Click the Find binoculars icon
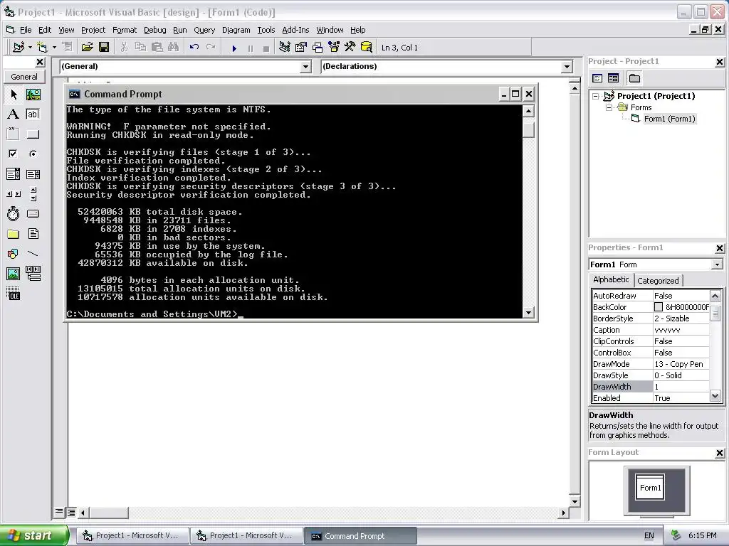 click(173, 47)
